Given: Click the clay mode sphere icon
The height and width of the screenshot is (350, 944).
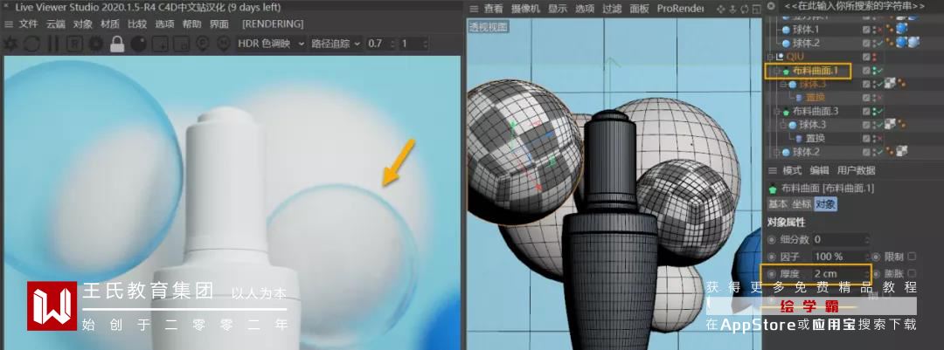Looking at the screenshot, I should point(138,44).
